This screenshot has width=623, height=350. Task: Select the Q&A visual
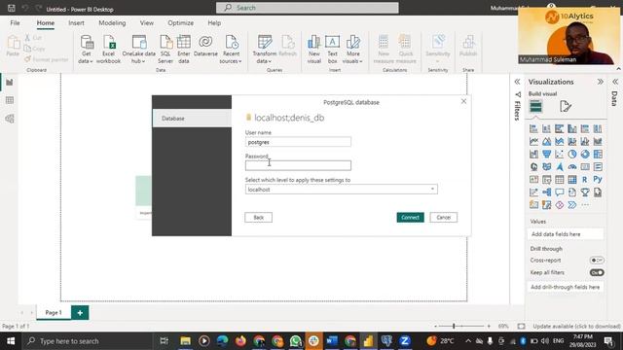coord(560,192)
